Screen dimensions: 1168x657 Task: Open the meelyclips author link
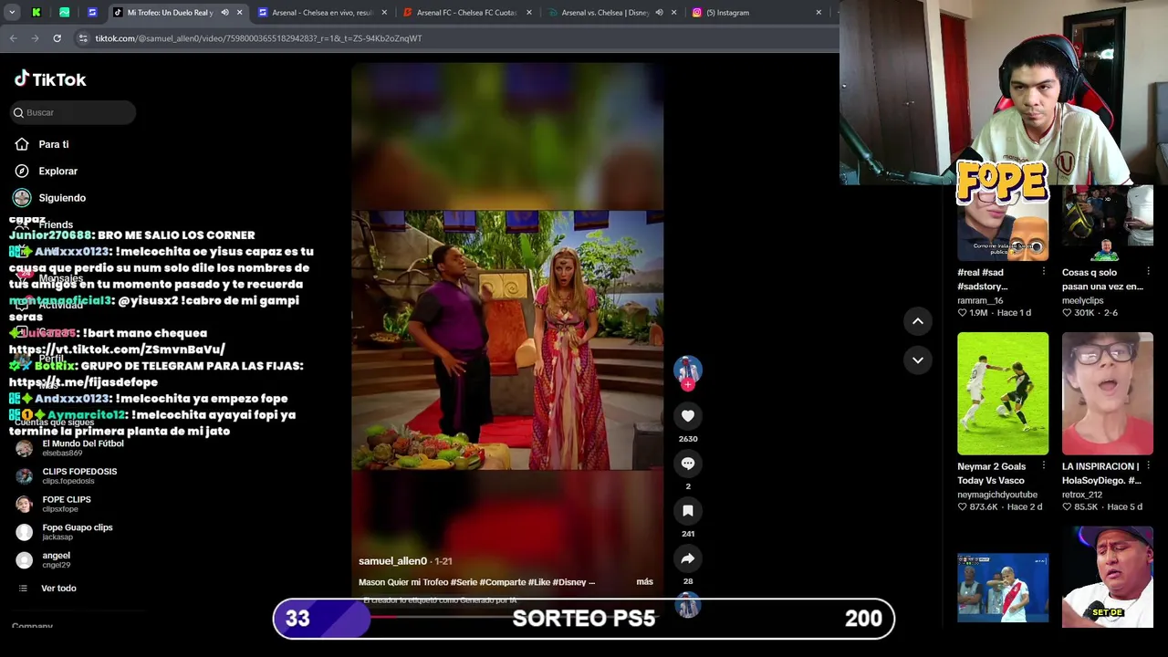1083,300
